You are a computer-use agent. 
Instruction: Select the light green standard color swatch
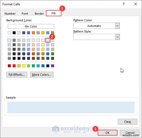[29, 66]
